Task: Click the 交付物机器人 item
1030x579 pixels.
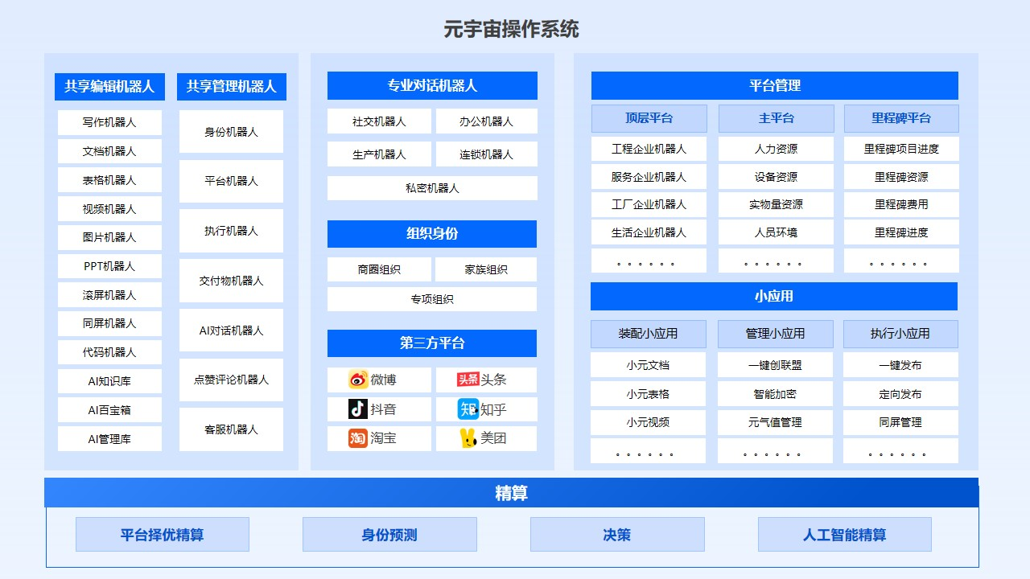Action: tap(231, 281)
